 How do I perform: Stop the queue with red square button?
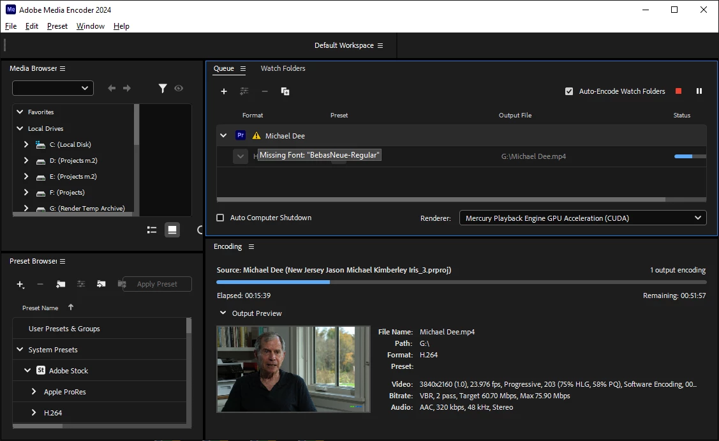tap(678, 91)
